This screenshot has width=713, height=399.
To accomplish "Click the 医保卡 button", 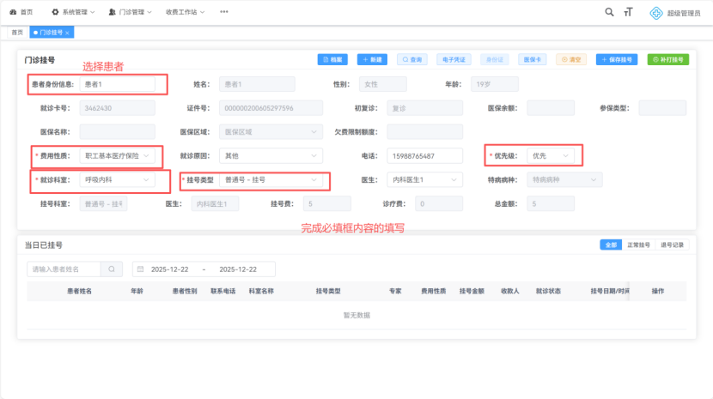I will [x=532, y=59].
